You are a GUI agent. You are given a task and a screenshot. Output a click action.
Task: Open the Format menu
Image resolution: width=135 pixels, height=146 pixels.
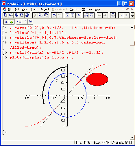pos(45,10)
